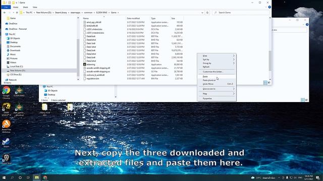
Task: Go back using the Back arrow
Action: (5, 13)
